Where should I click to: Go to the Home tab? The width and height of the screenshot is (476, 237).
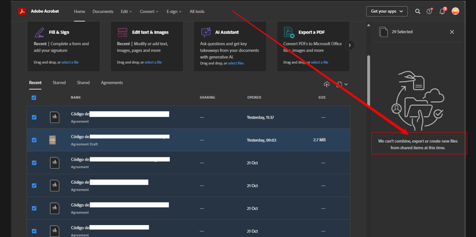[80, 11]
